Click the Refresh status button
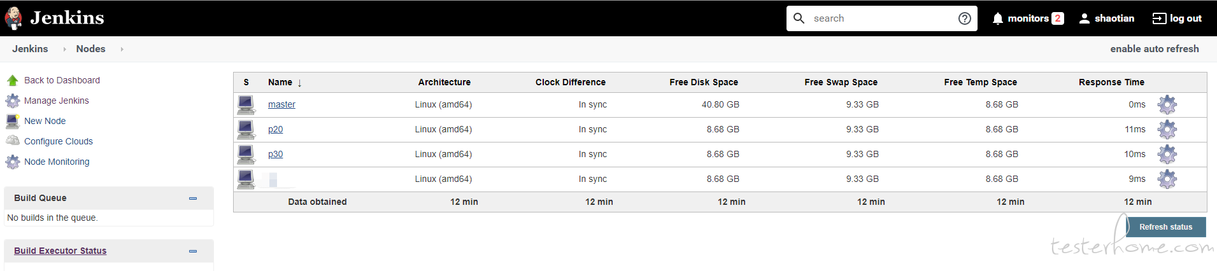1217x271 pixels. coord(1165,227)
